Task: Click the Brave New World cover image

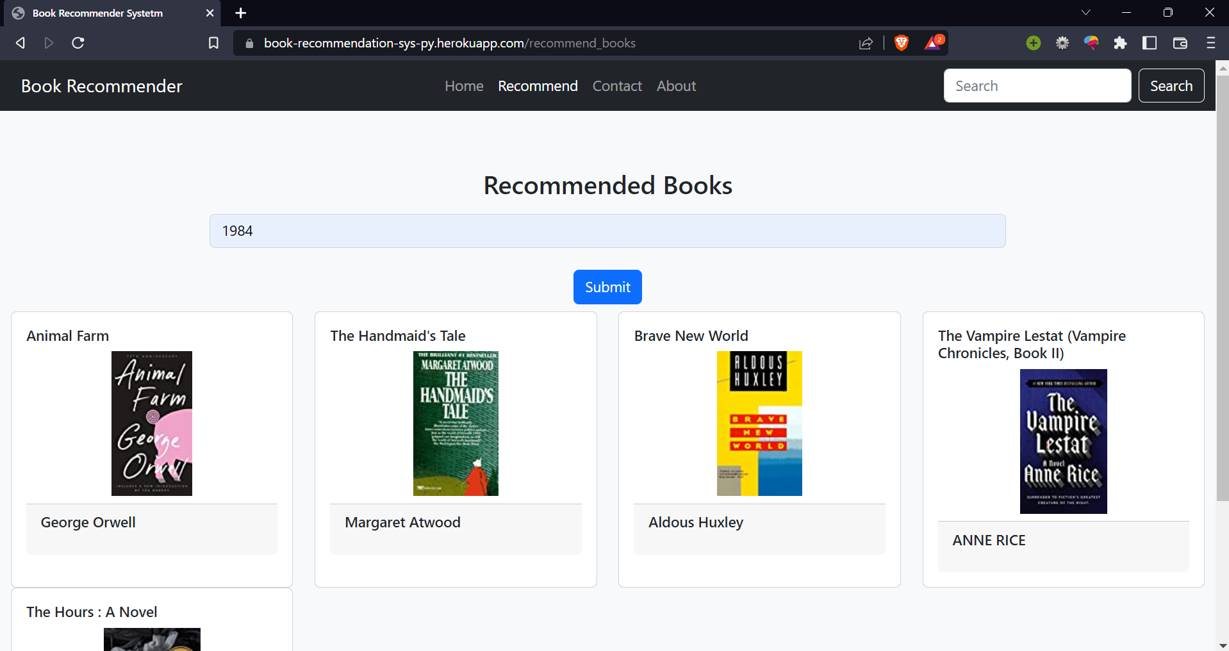Action: point(759,424)
